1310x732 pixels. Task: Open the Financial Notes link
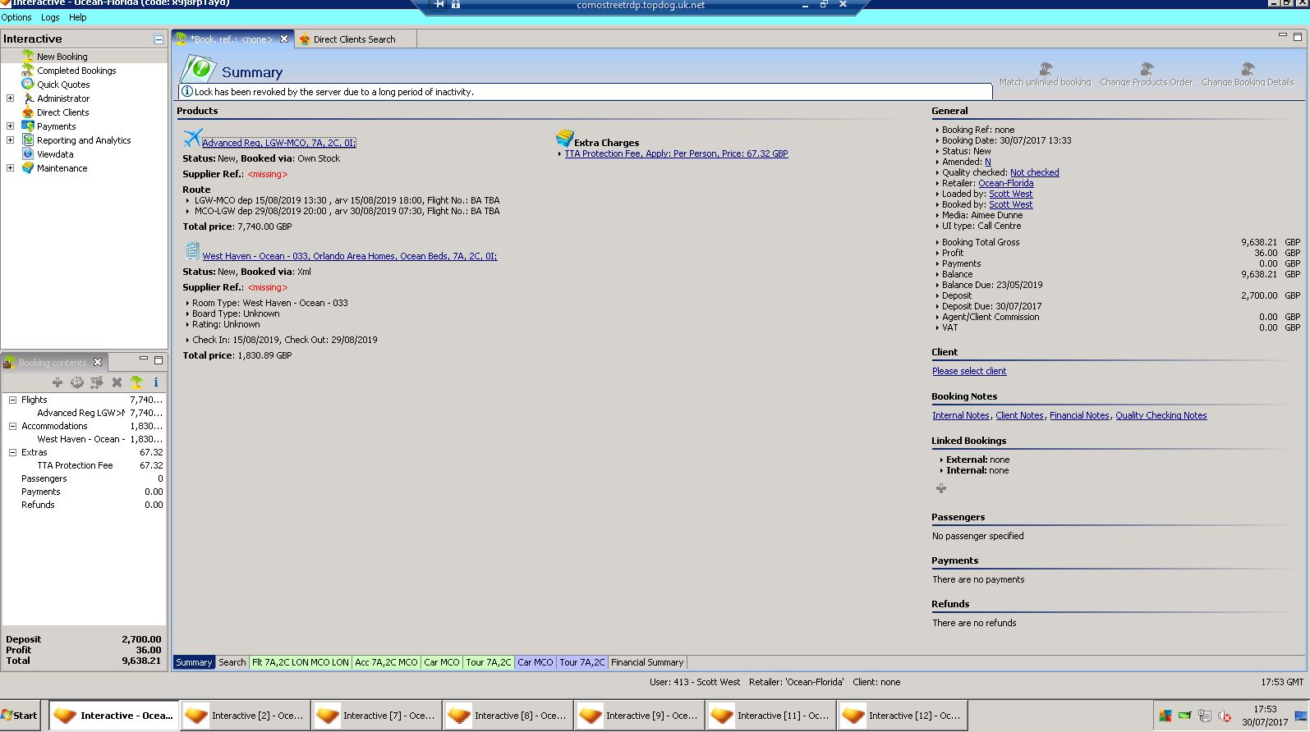click(1079, 415)
